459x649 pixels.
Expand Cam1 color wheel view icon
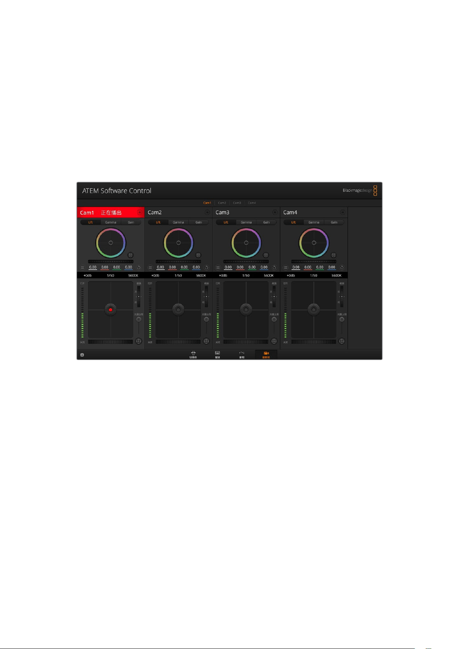131,255
